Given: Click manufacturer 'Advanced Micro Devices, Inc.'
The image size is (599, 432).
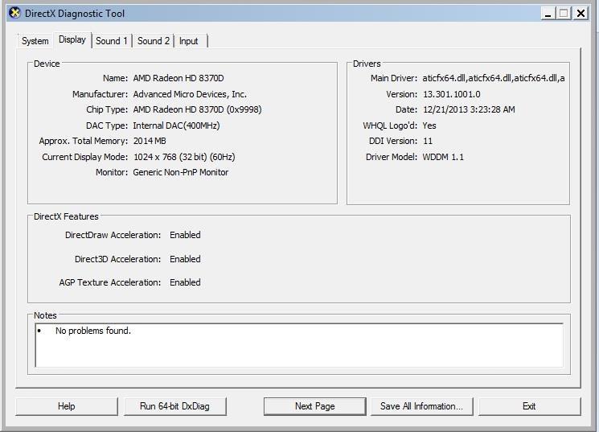Looking at the screenshot, I should pos(190,94).
